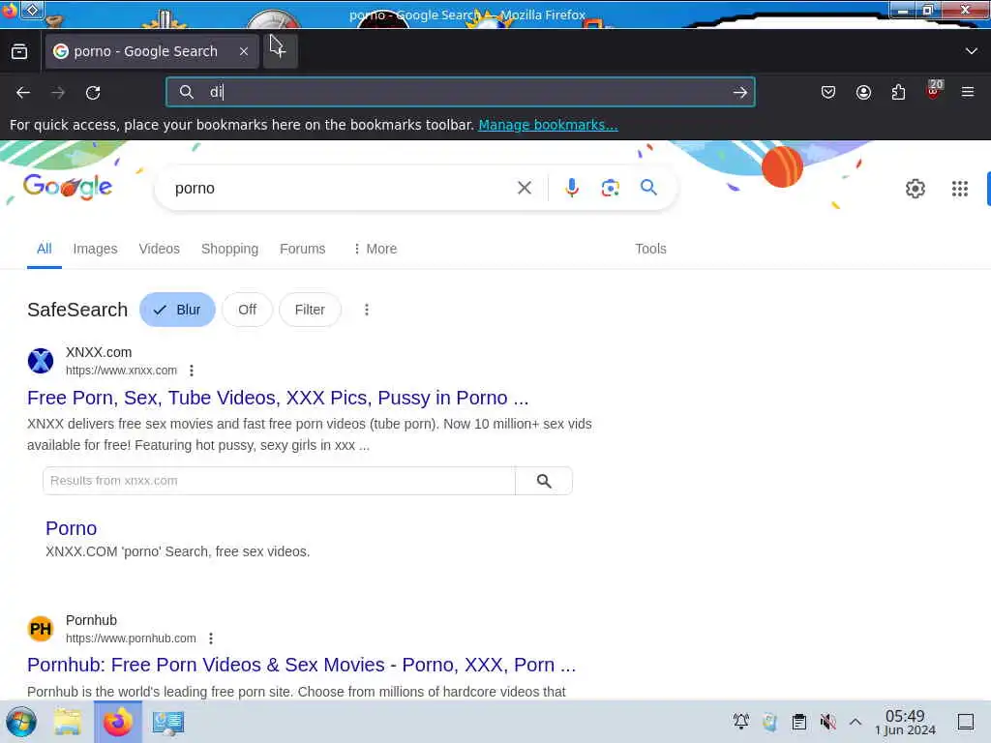Clear the Google search box text
The width and height of the screenshot is (991, 743).
tap(524, 188)
